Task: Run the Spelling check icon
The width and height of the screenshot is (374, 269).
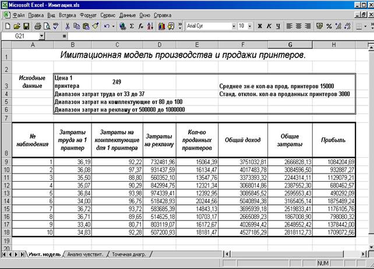Action: (56, 26)
